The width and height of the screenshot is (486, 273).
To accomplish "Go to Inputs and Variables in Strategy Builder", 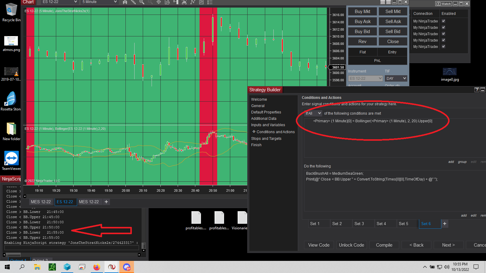I will pyautogui.click(x=268, y=125).
